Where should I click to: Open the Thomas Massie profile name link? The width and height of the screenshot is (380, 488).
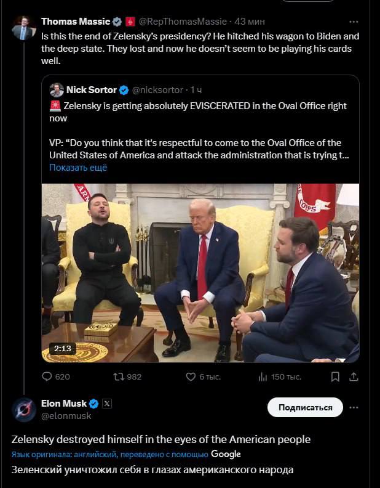click(x=75, y=22)
